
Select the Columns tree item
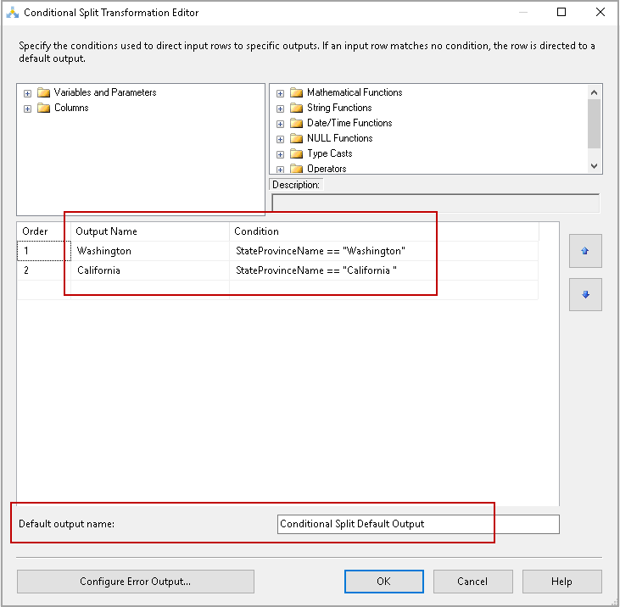click(71, 108)
